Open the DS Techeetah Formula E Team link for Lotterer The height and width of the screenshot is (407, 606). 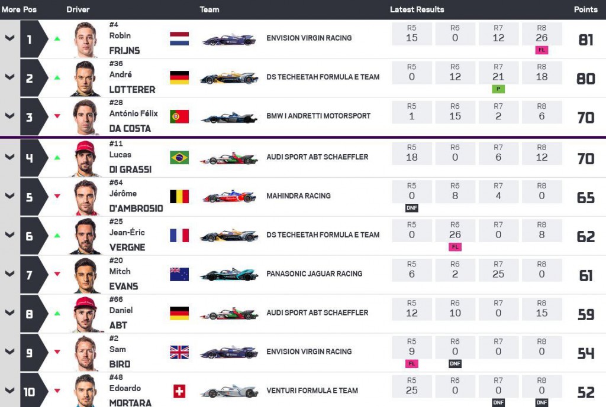(323, 77)
